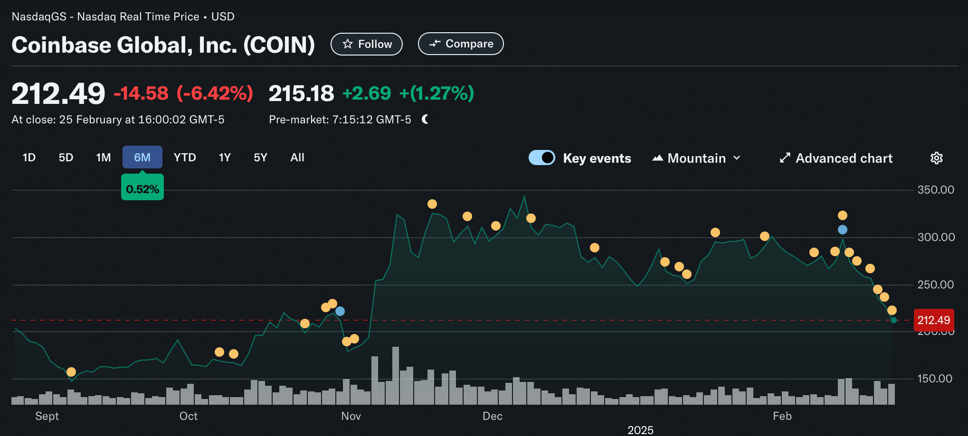Click the Sept label on time axis

click(x=47, y=416)
